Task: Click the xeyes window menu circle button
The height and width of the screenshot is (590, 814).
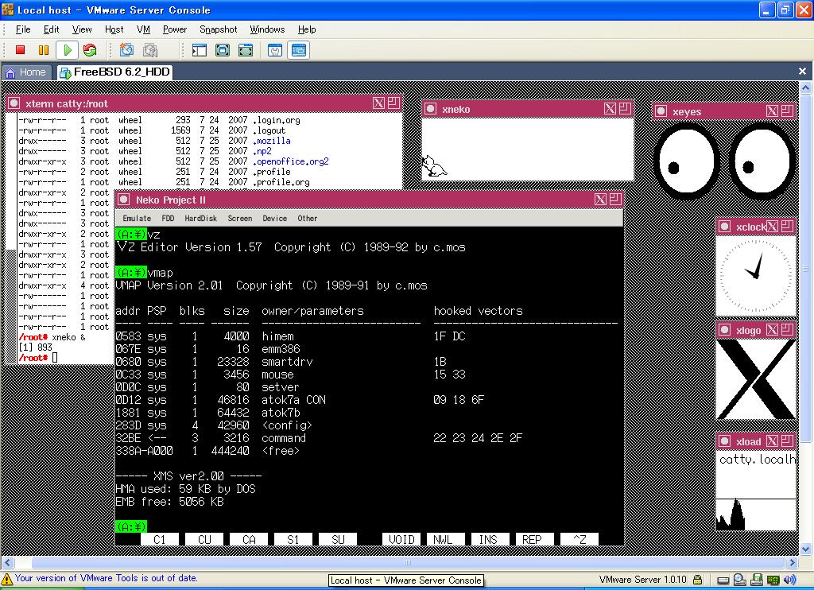Action: pyautogui.click(x=661, y=111)
